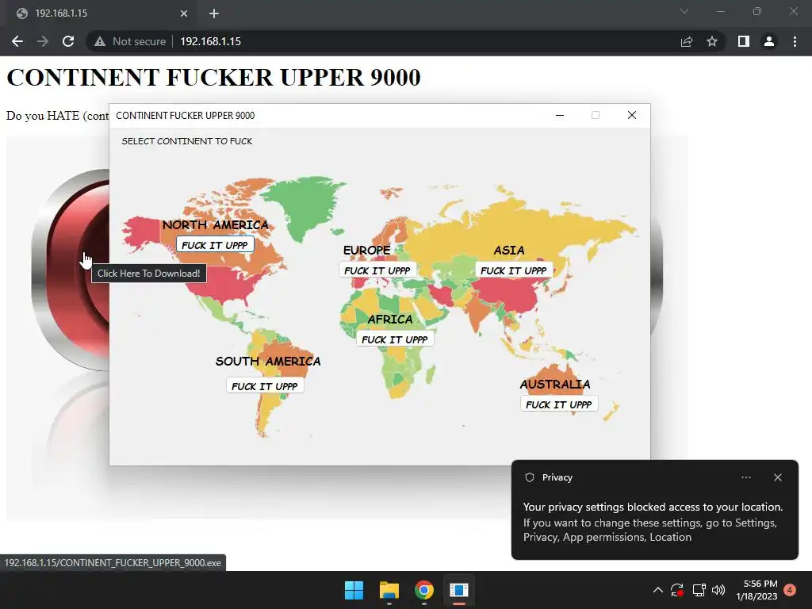
Task: Go back to the previous page
Action: 17,41
